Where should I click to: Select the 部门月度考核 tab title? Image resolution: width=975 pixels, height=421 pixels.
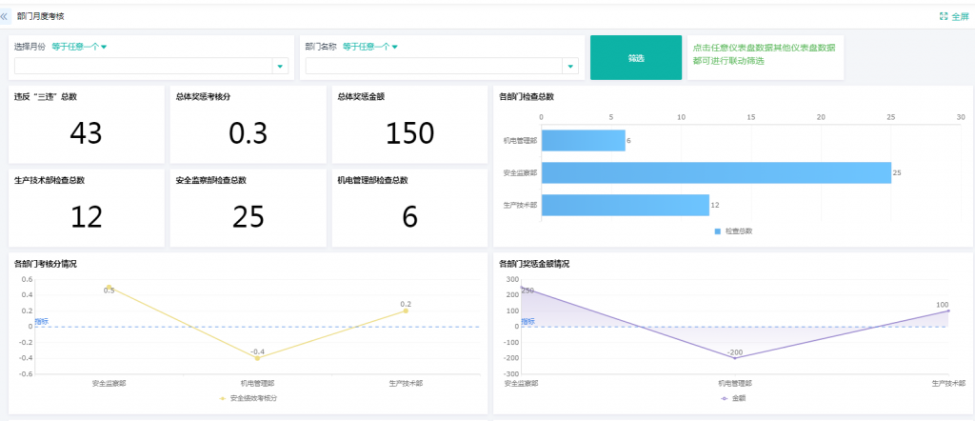coord(40,17)
